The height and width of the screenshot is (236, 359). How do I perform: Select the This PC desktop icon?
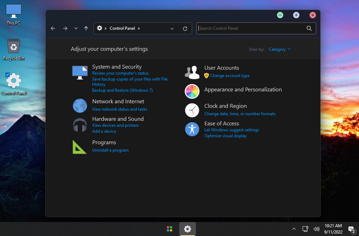(14, 14)
